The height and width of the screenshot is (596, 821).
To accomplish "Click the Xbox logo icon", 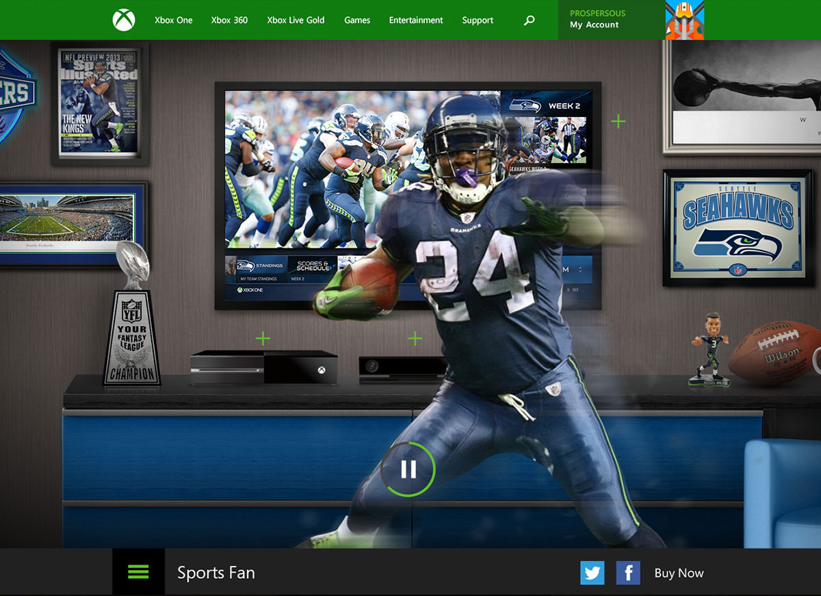I will click(124, 20).
